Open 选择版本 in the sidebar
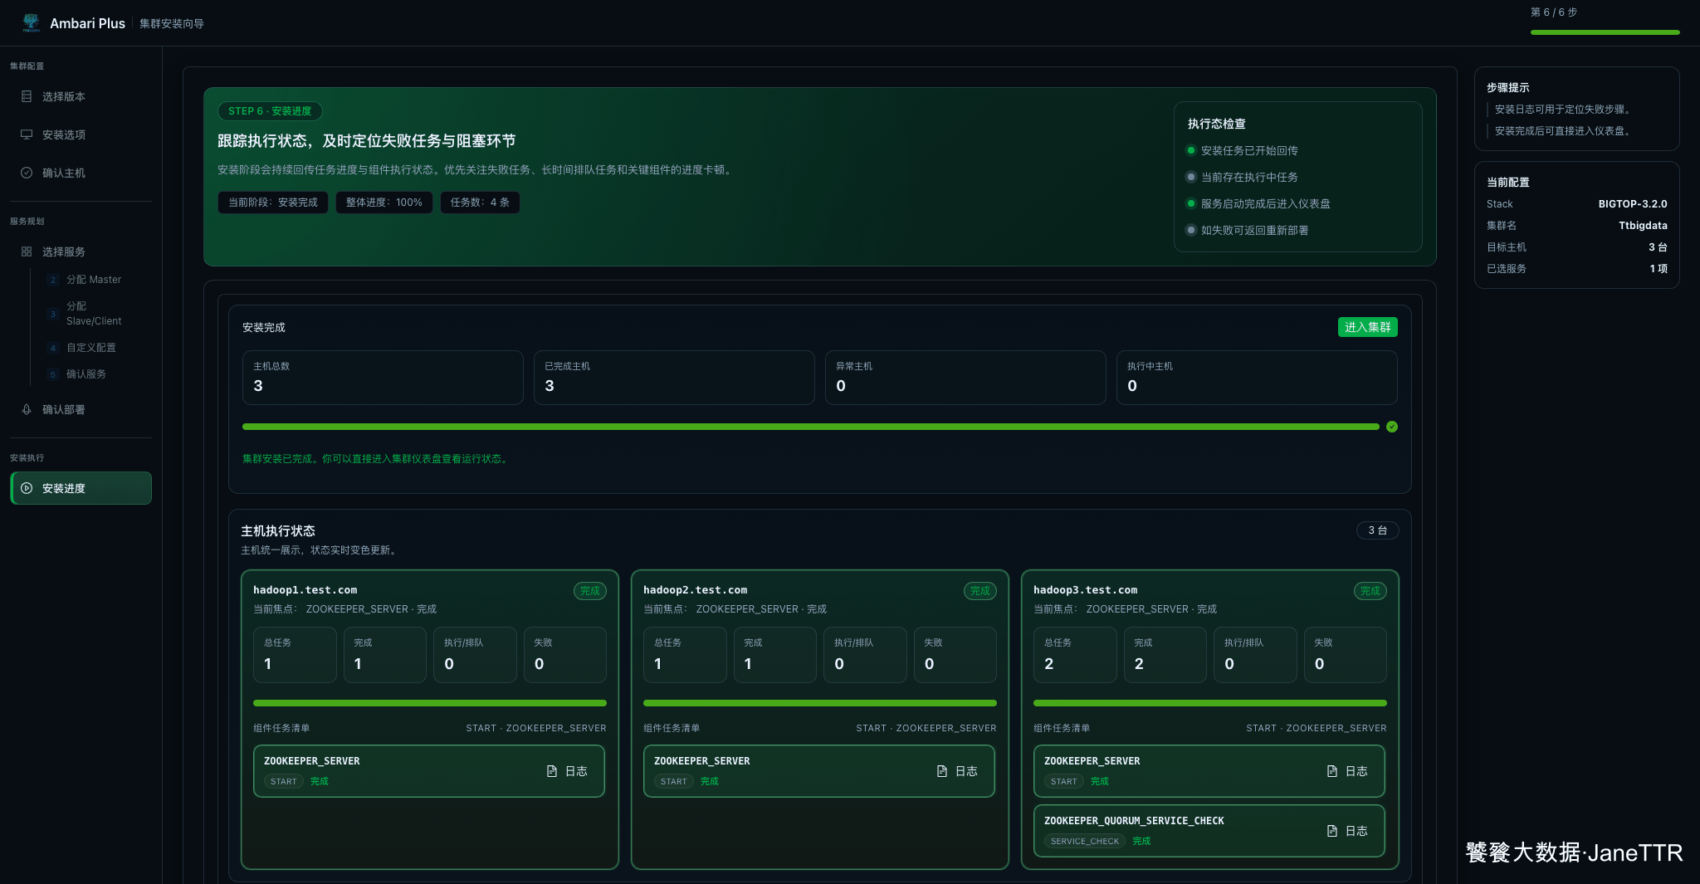 pos(81,96)
